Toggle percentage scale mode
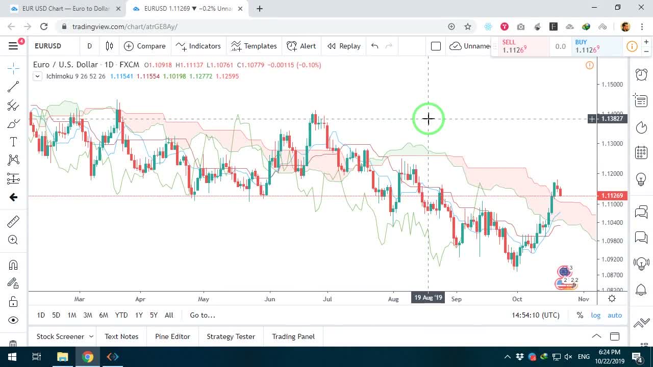Image resolution: width=653 pixels, height=367 pixels. [580, 315]
